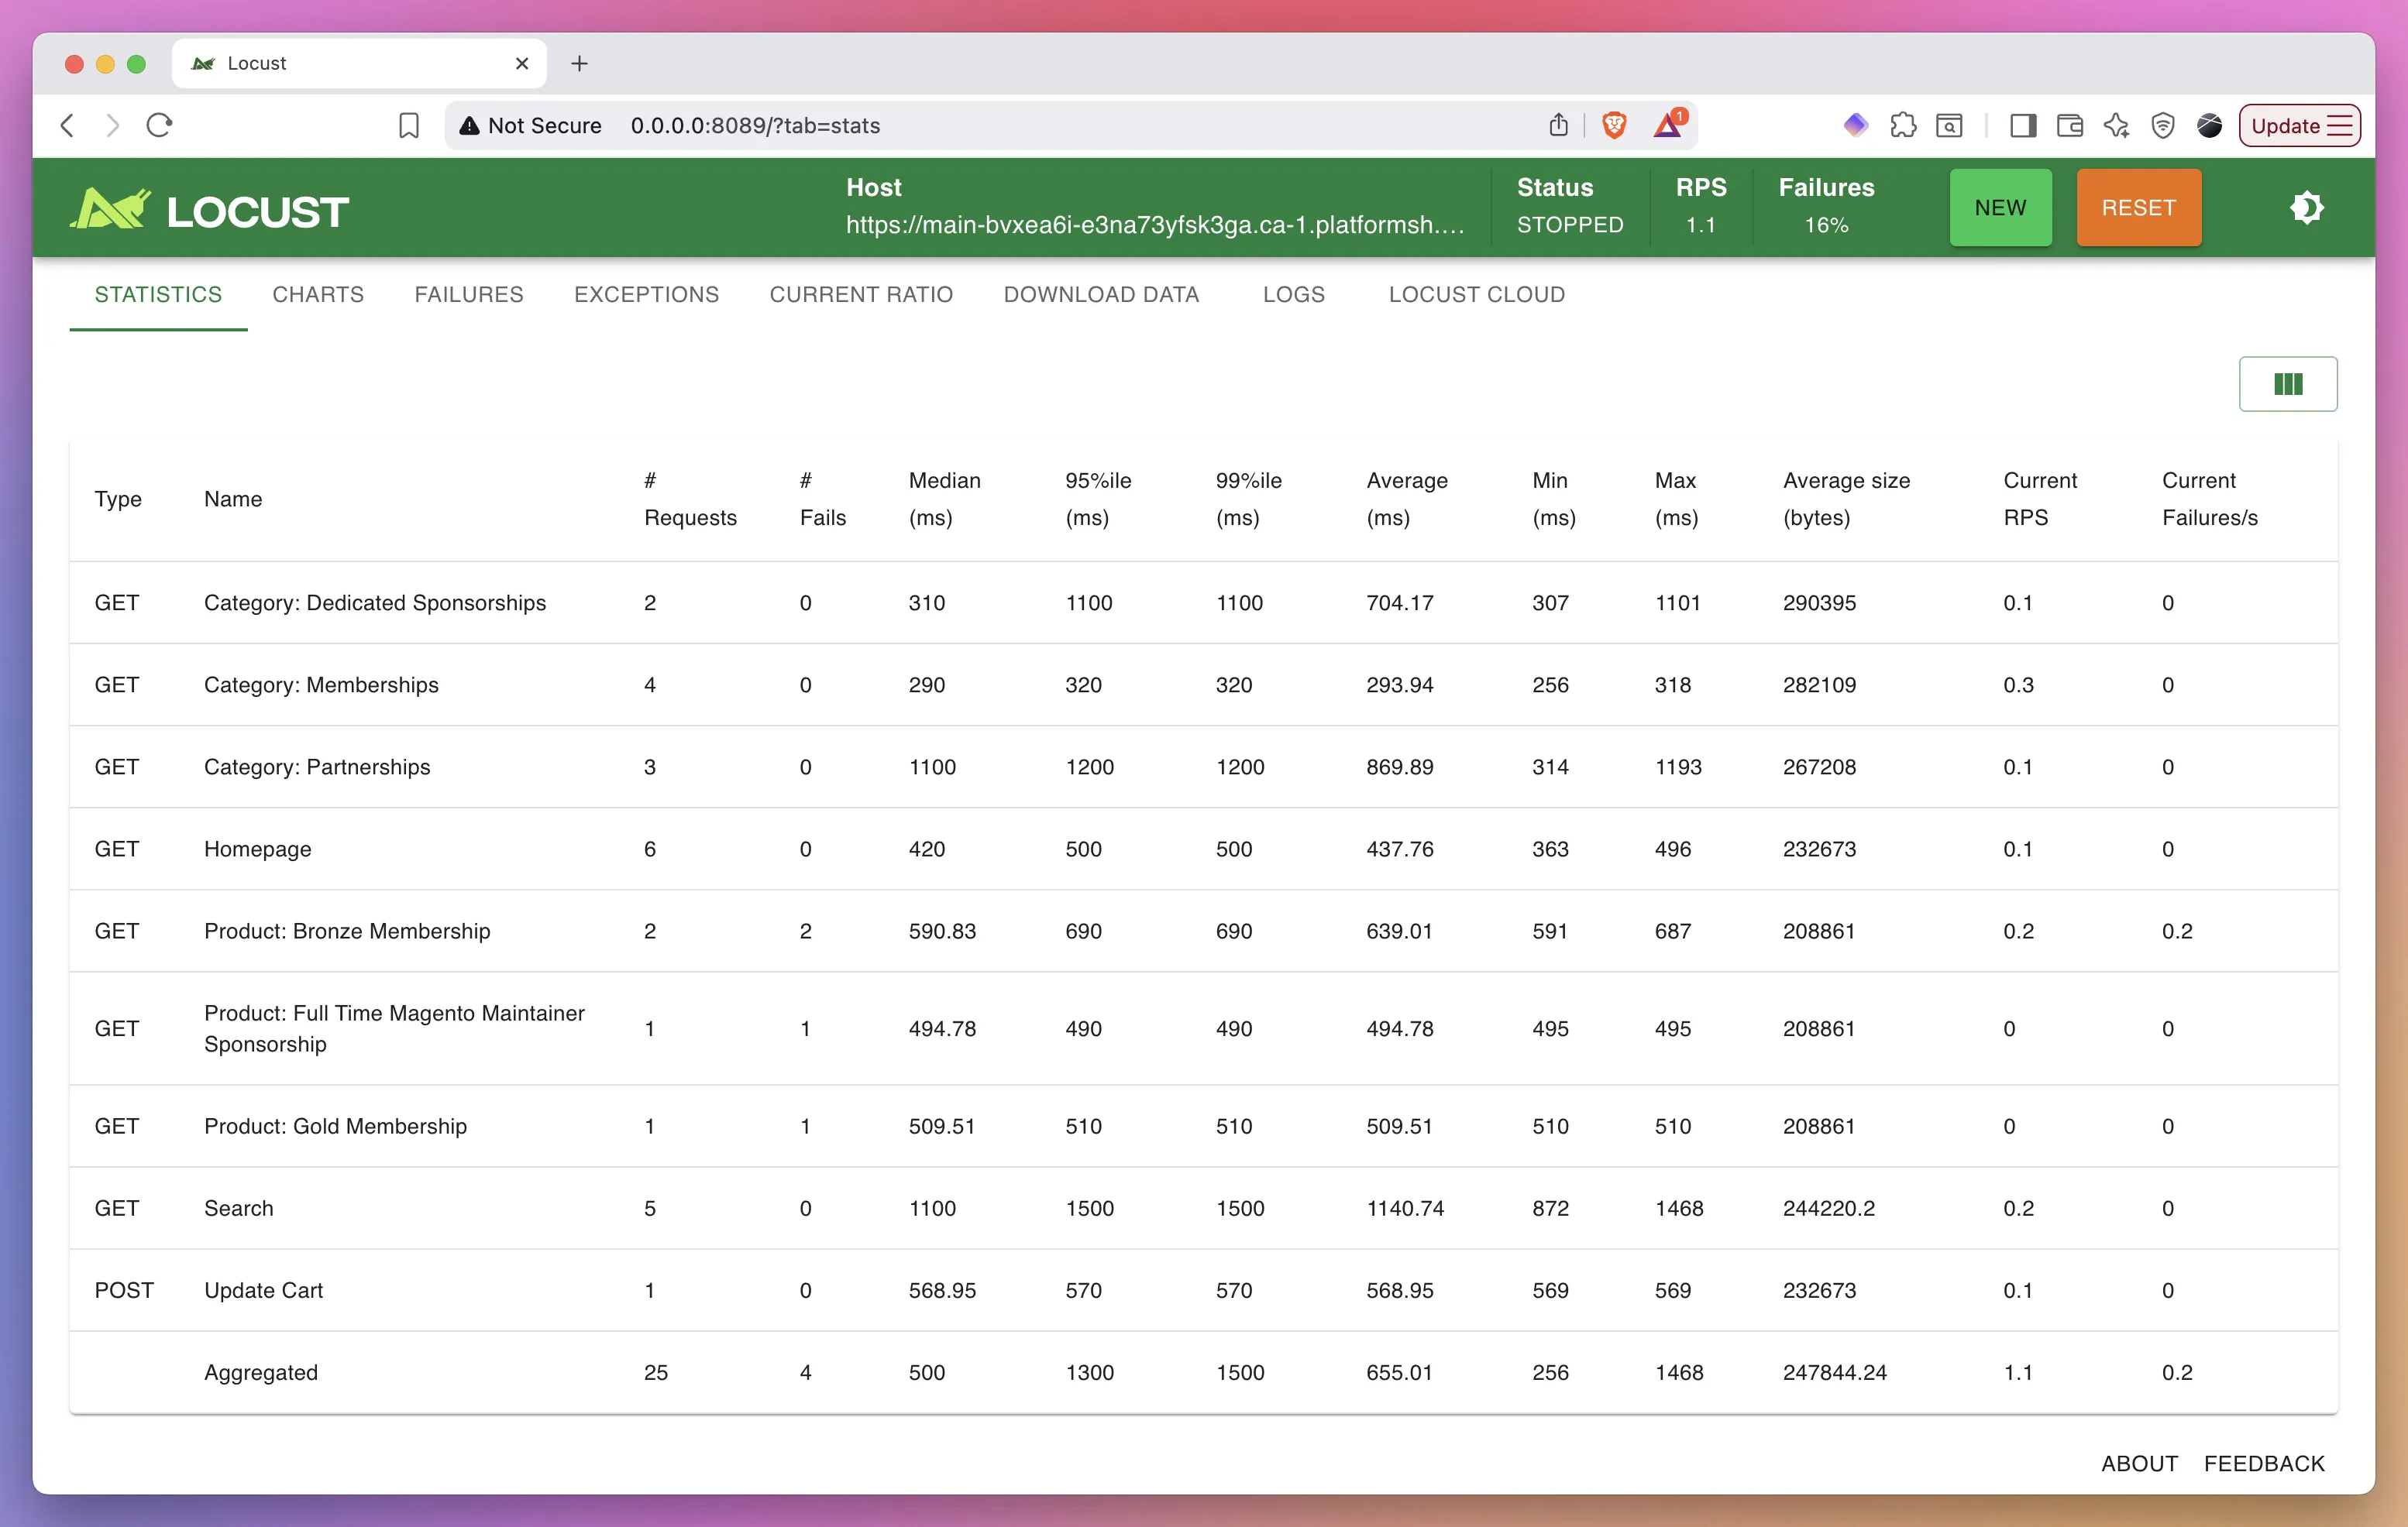Open the Update browser menu

coord(2299,125)
